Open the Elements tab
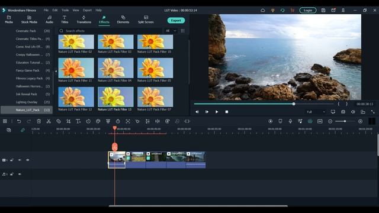 point(123,20)
